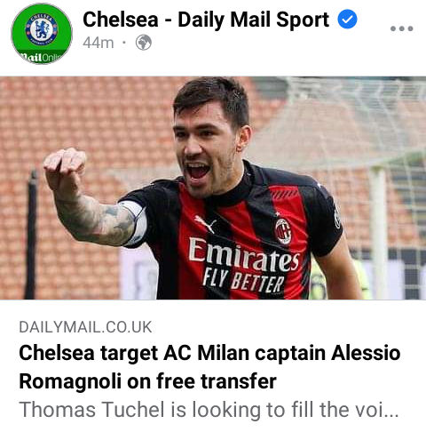Click 'Romagnoli on free transfer' headline line
The height and width of the screenshot is (440, 426).
coord(147,381)
